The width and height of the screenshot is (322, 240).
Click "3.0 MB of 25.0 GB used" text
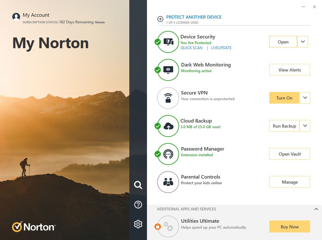point(200,127)
